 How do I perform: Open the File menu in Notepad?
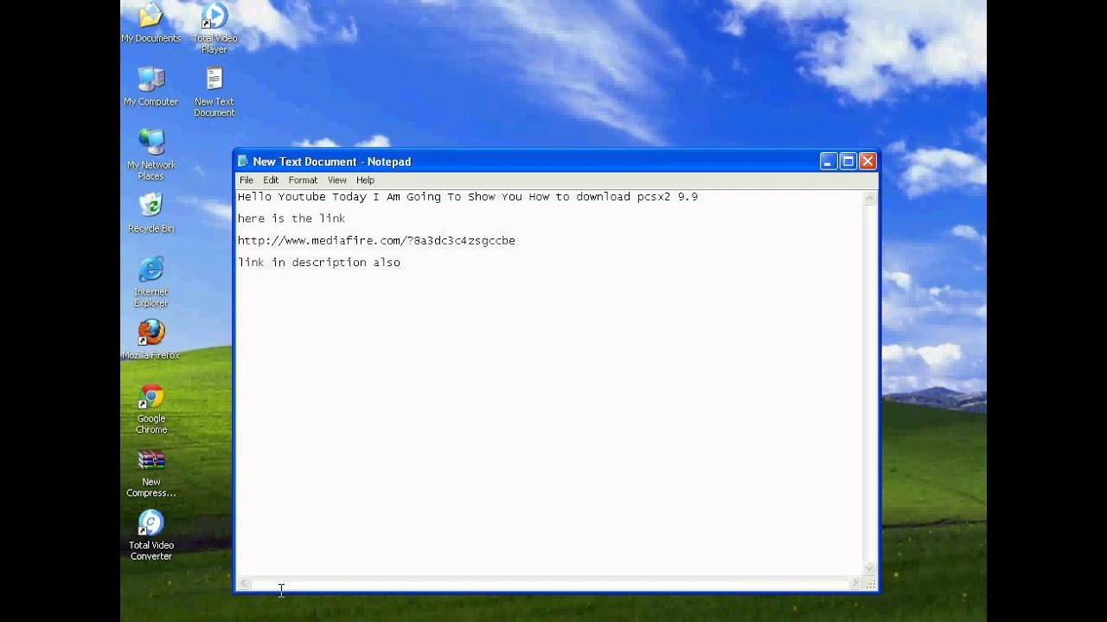click(x=246, y=181)
